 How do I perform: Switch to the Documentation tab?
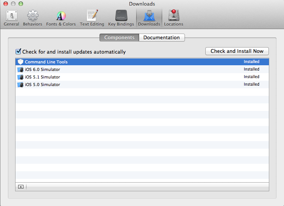[162, 37]
